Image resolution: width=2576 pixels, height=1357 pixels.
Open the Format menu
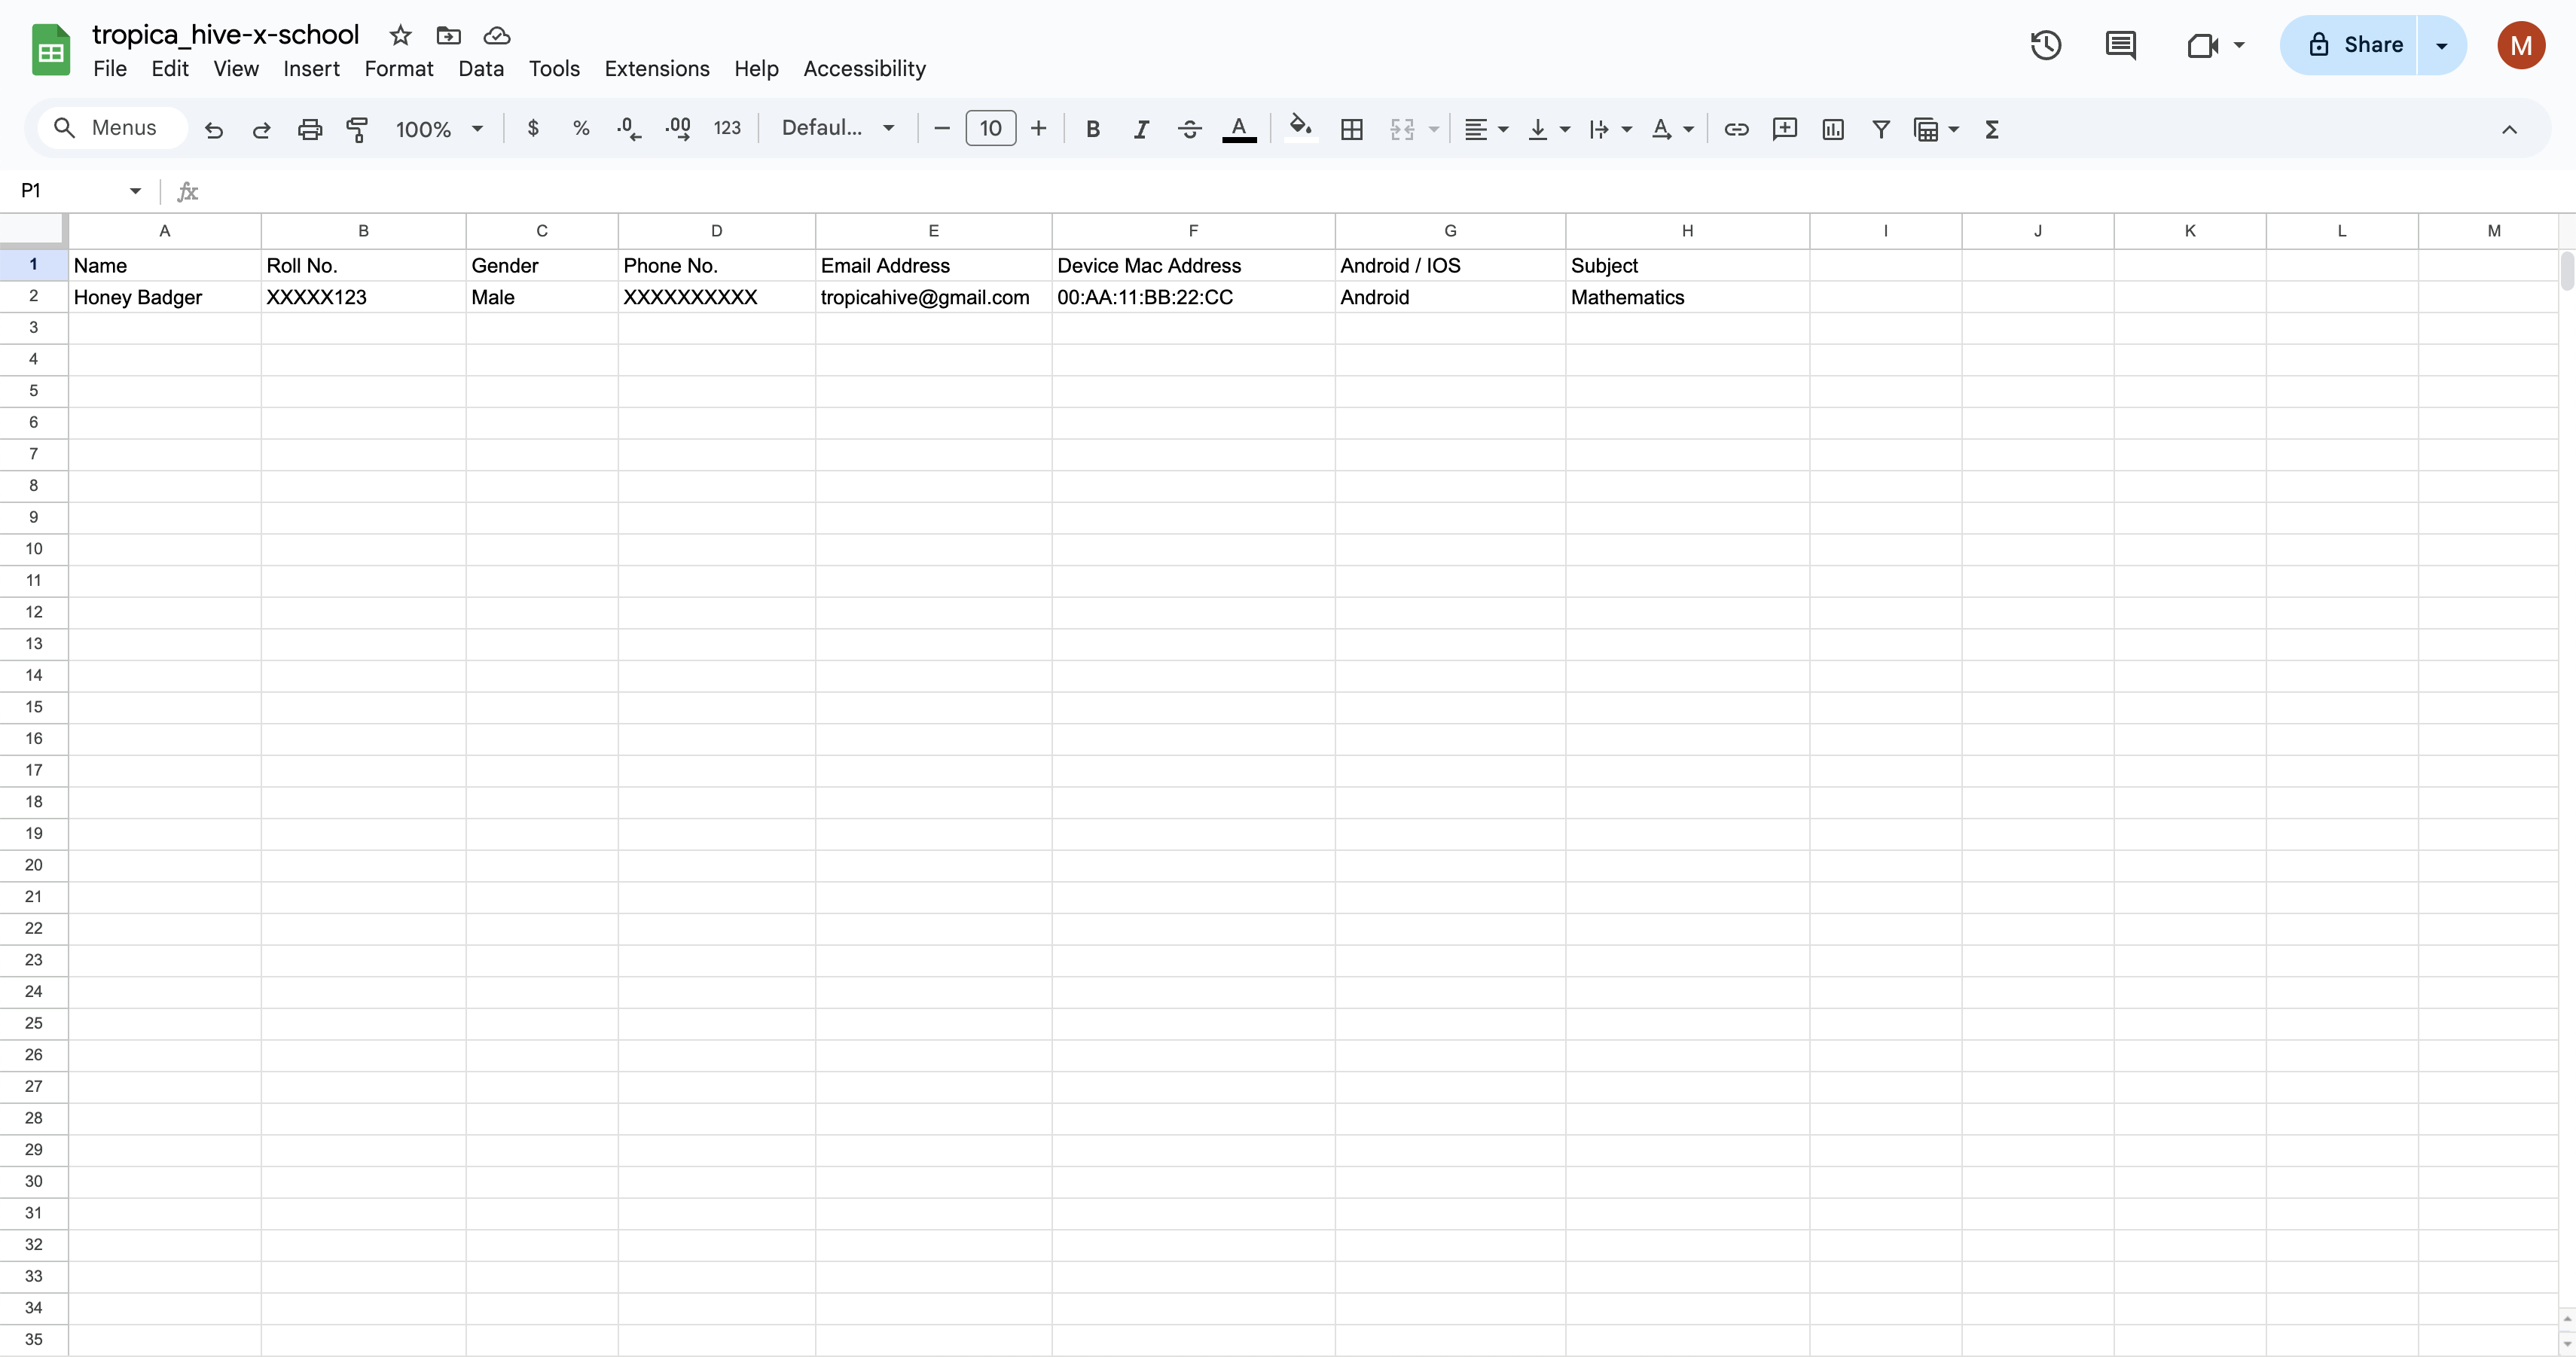398,69
